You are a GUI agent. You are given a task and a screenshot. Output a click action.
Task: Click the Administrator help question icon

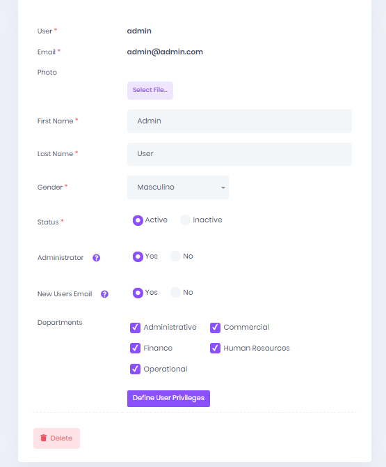pos(96,258)
